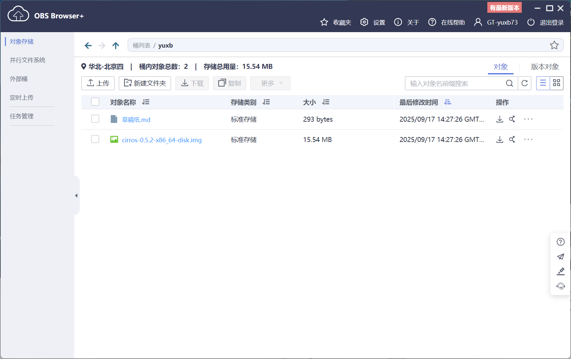
Task: Click the OBS Browser+ cloud logo
Action: point(18,14)
